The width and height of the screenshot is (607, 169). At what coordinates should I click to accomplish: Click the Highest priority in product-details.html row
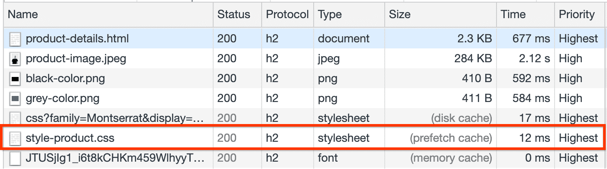tap(578, 38)
